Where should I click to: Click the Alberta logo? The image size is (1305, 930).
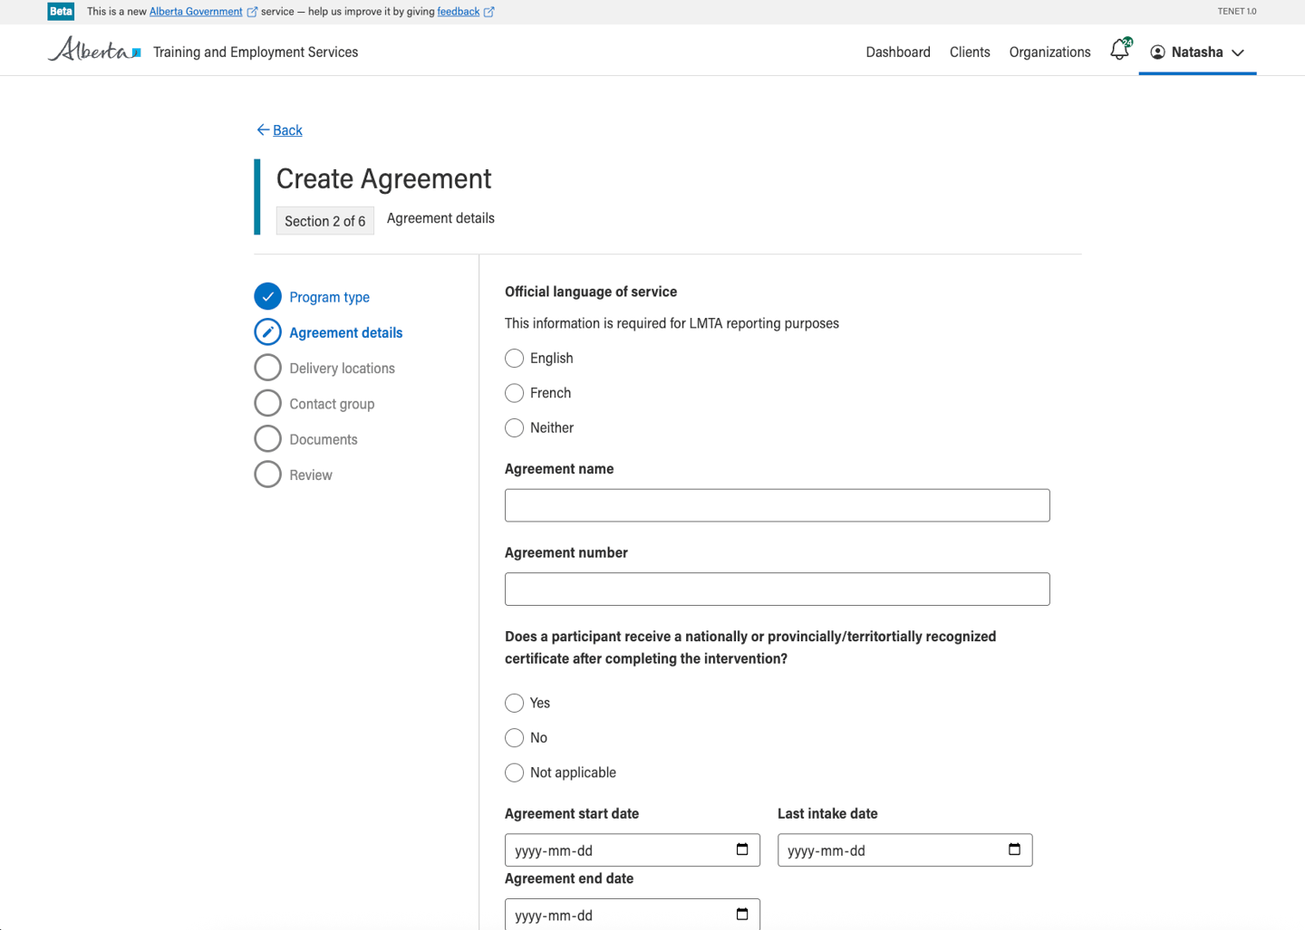click(94, 51)
